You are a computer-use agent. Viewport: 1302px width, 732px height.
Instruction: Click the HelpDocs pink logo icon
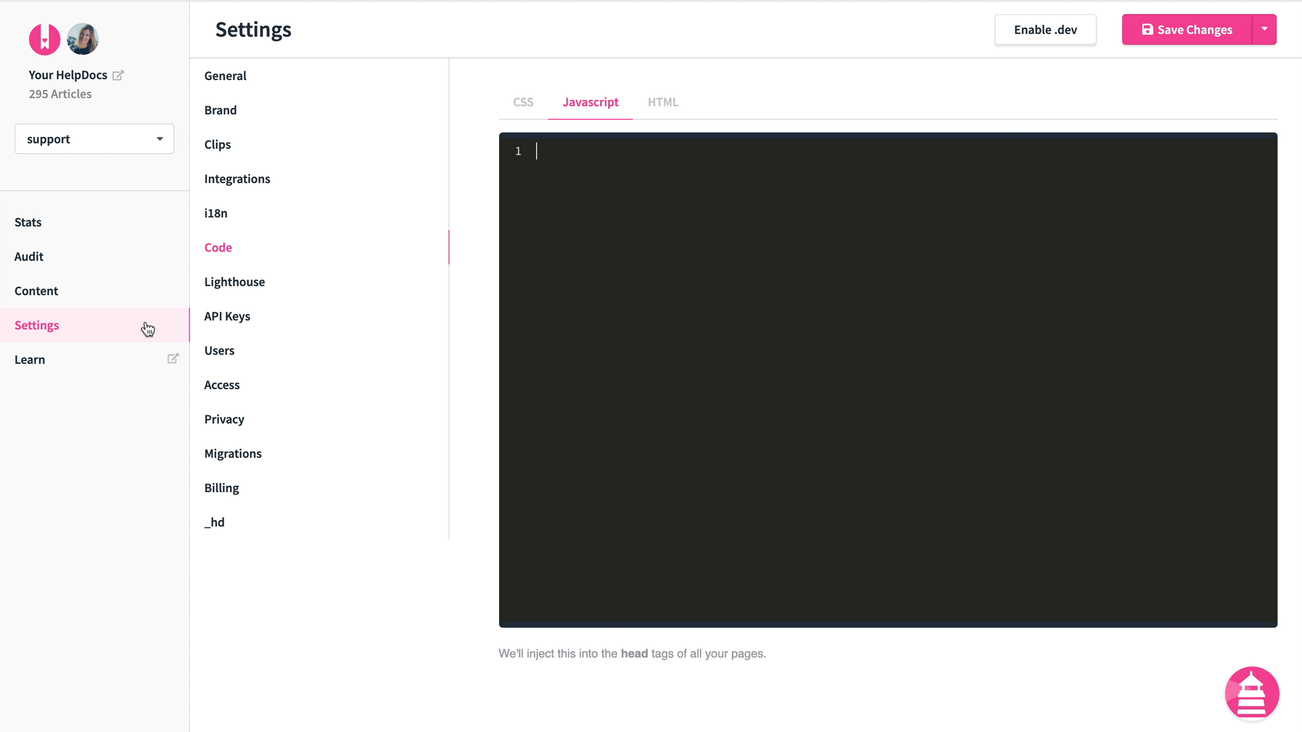click(45, 39)
